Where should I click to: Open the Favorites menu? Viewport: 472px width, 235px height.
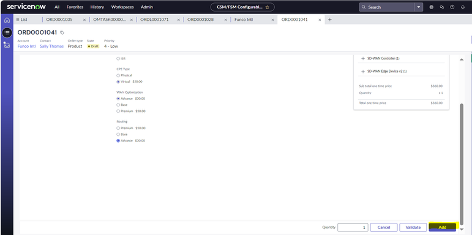[x=75, y=7]
